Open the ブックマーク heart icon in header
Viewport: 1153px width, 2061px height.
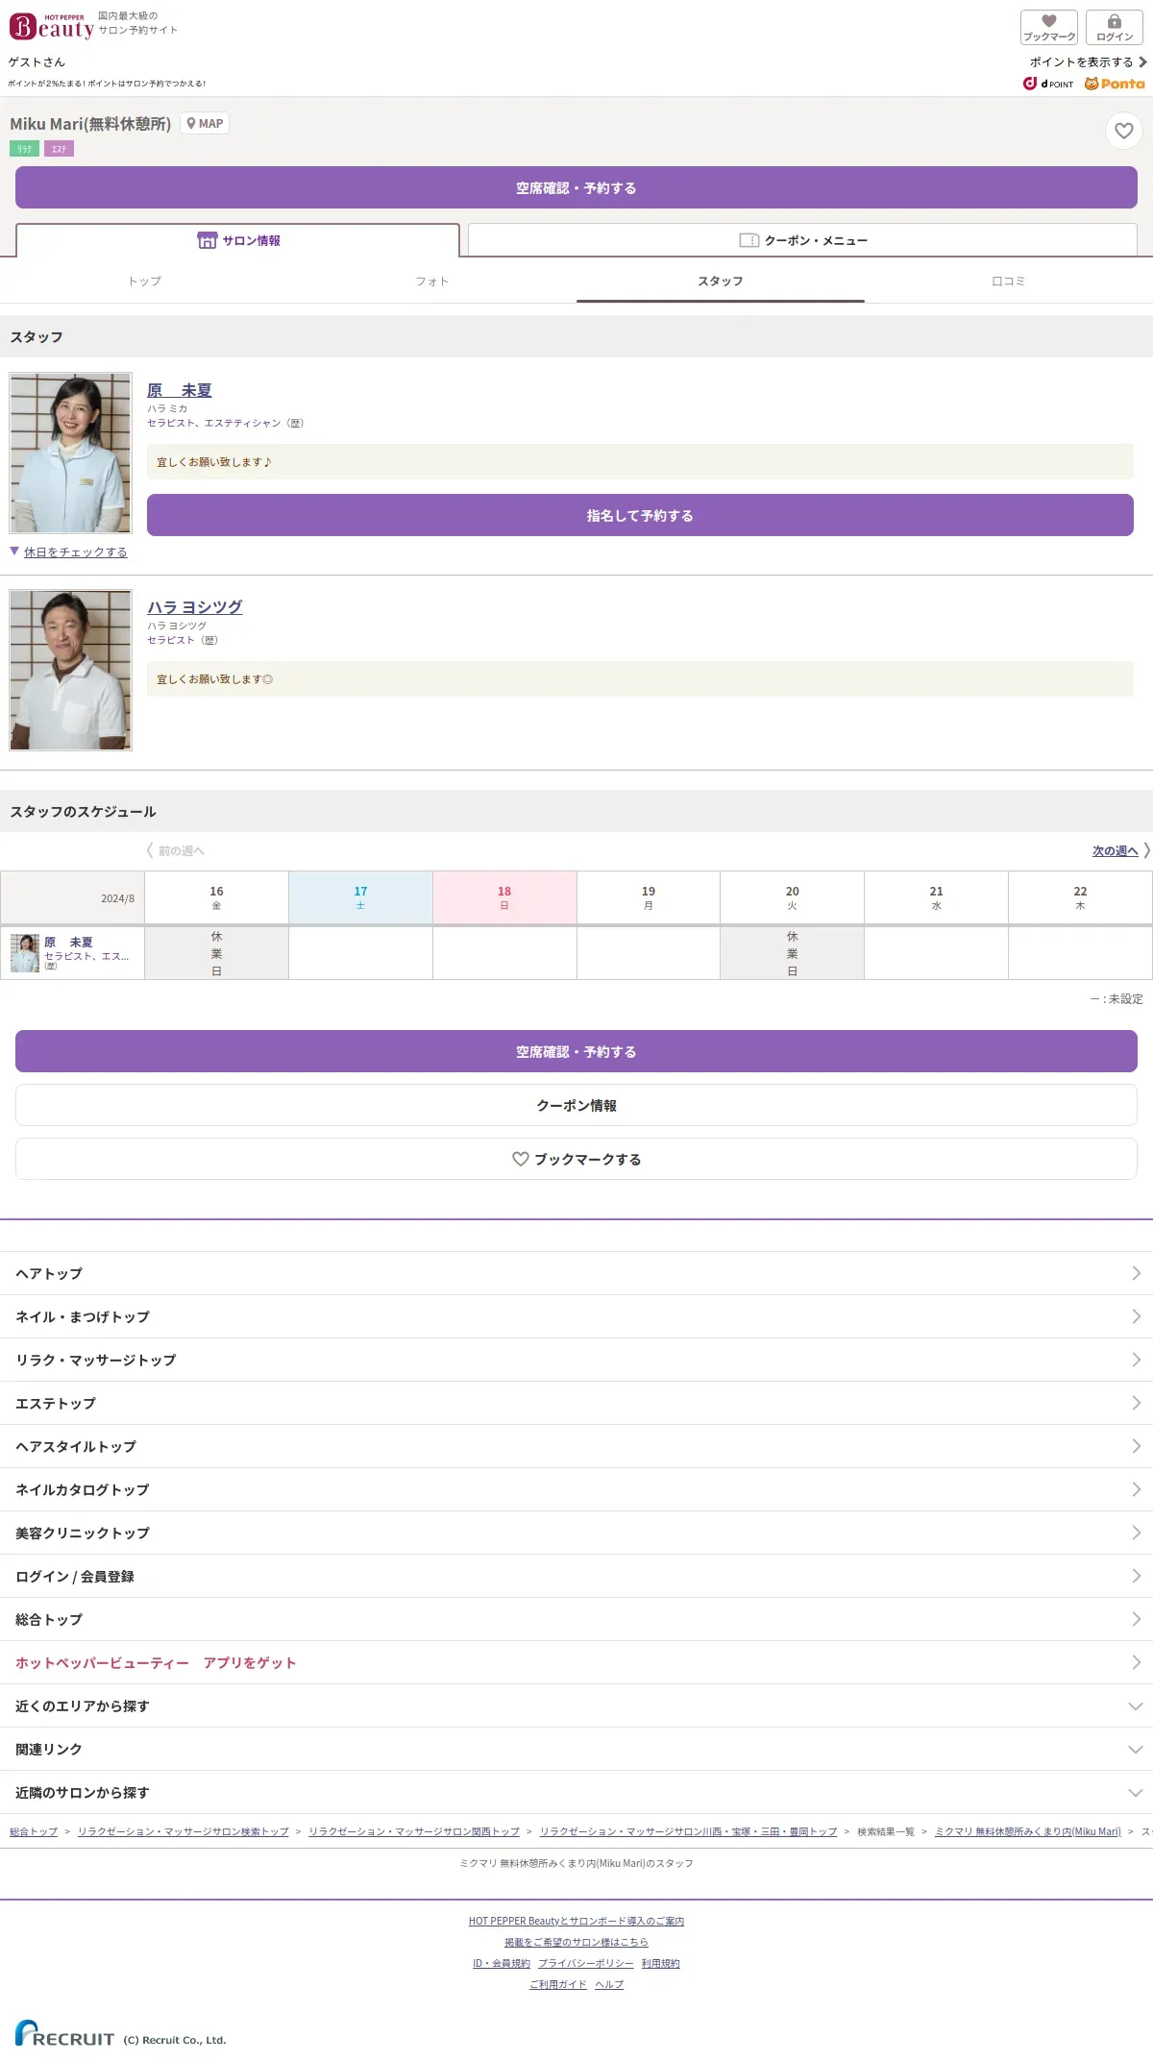[1049, 27]
